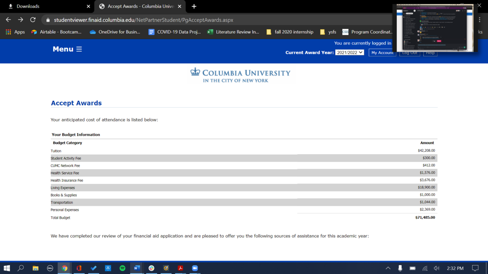The height and width of the screenshot is (274, 488).
Task: Open the Chrome Apps grid icon
Action: point(8,32)
